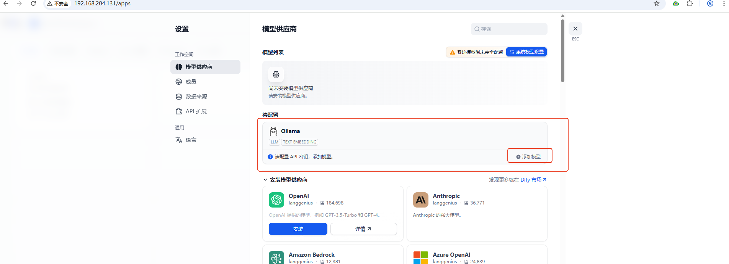
Task: Click the Ollama llama logo
Action: (x=273, y=131)
